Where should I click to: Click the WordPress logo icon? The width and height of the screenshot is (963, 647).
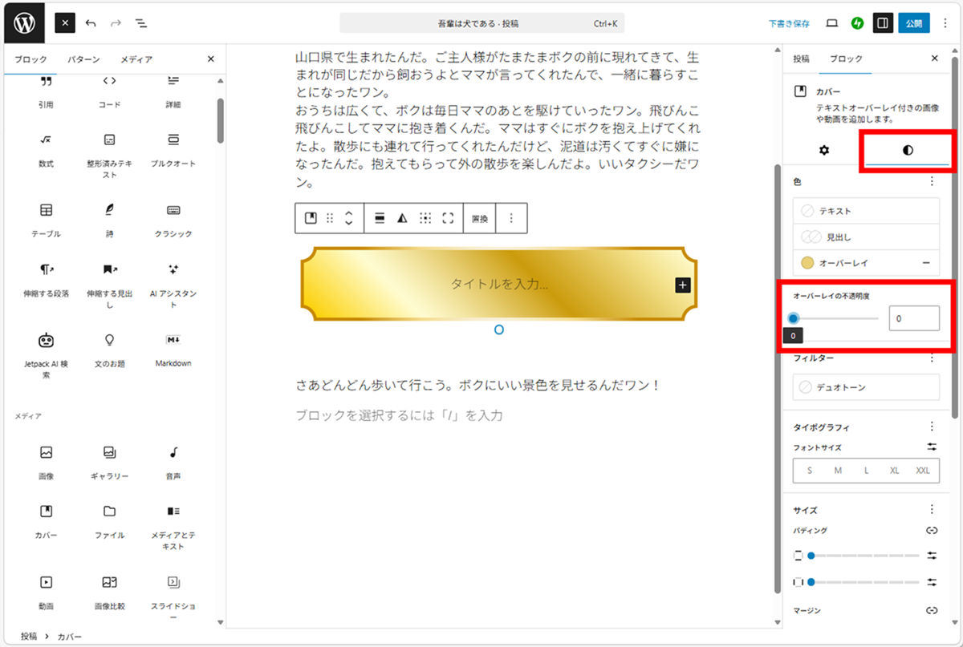pyautogui.click(x=24, y=23)
